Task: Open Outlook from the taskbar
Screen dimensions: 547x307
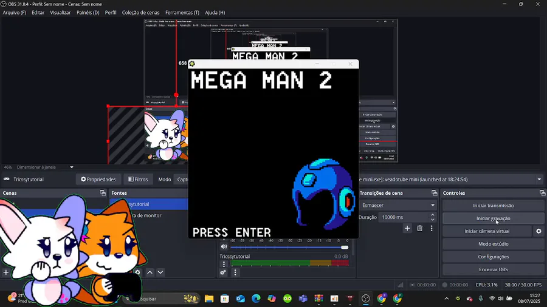Action: pos(240,299)
